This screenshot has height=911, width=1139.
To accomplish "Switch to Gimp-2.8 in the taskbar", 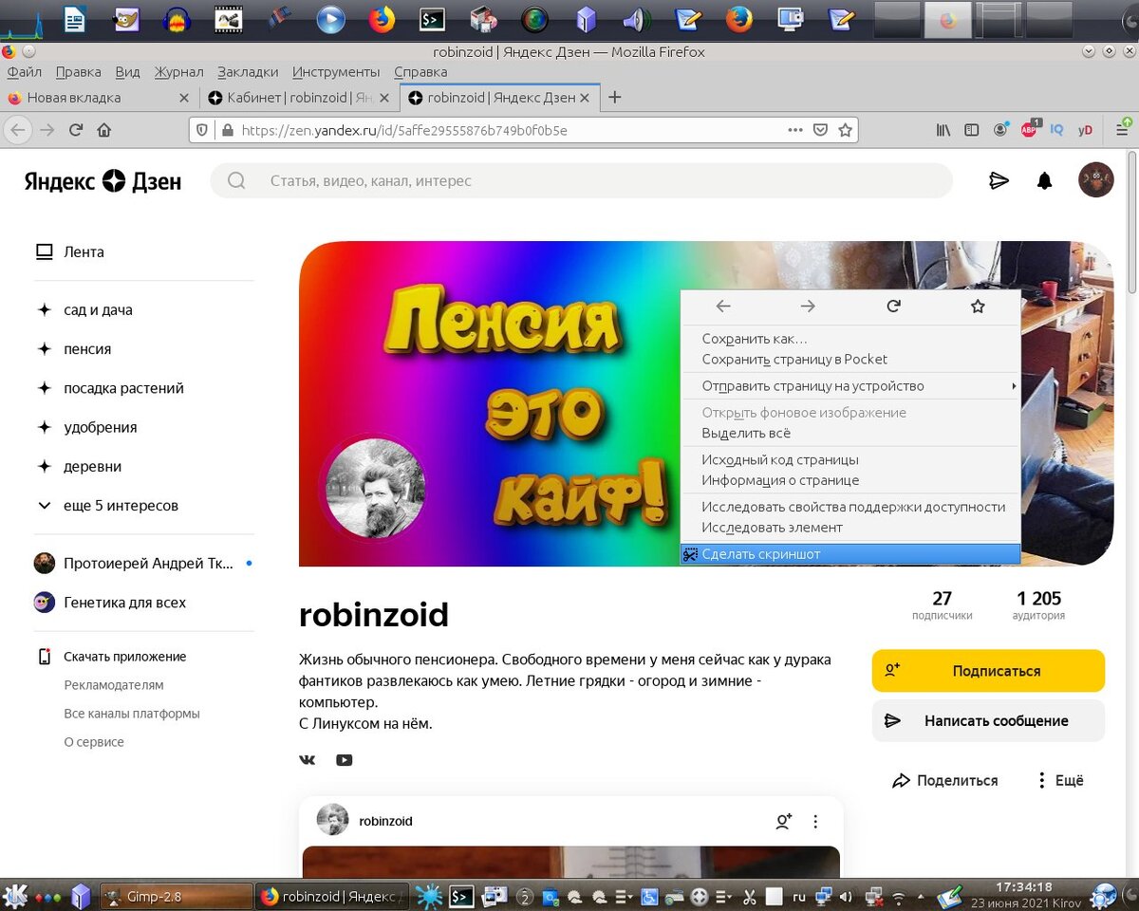I will [176, 896].
